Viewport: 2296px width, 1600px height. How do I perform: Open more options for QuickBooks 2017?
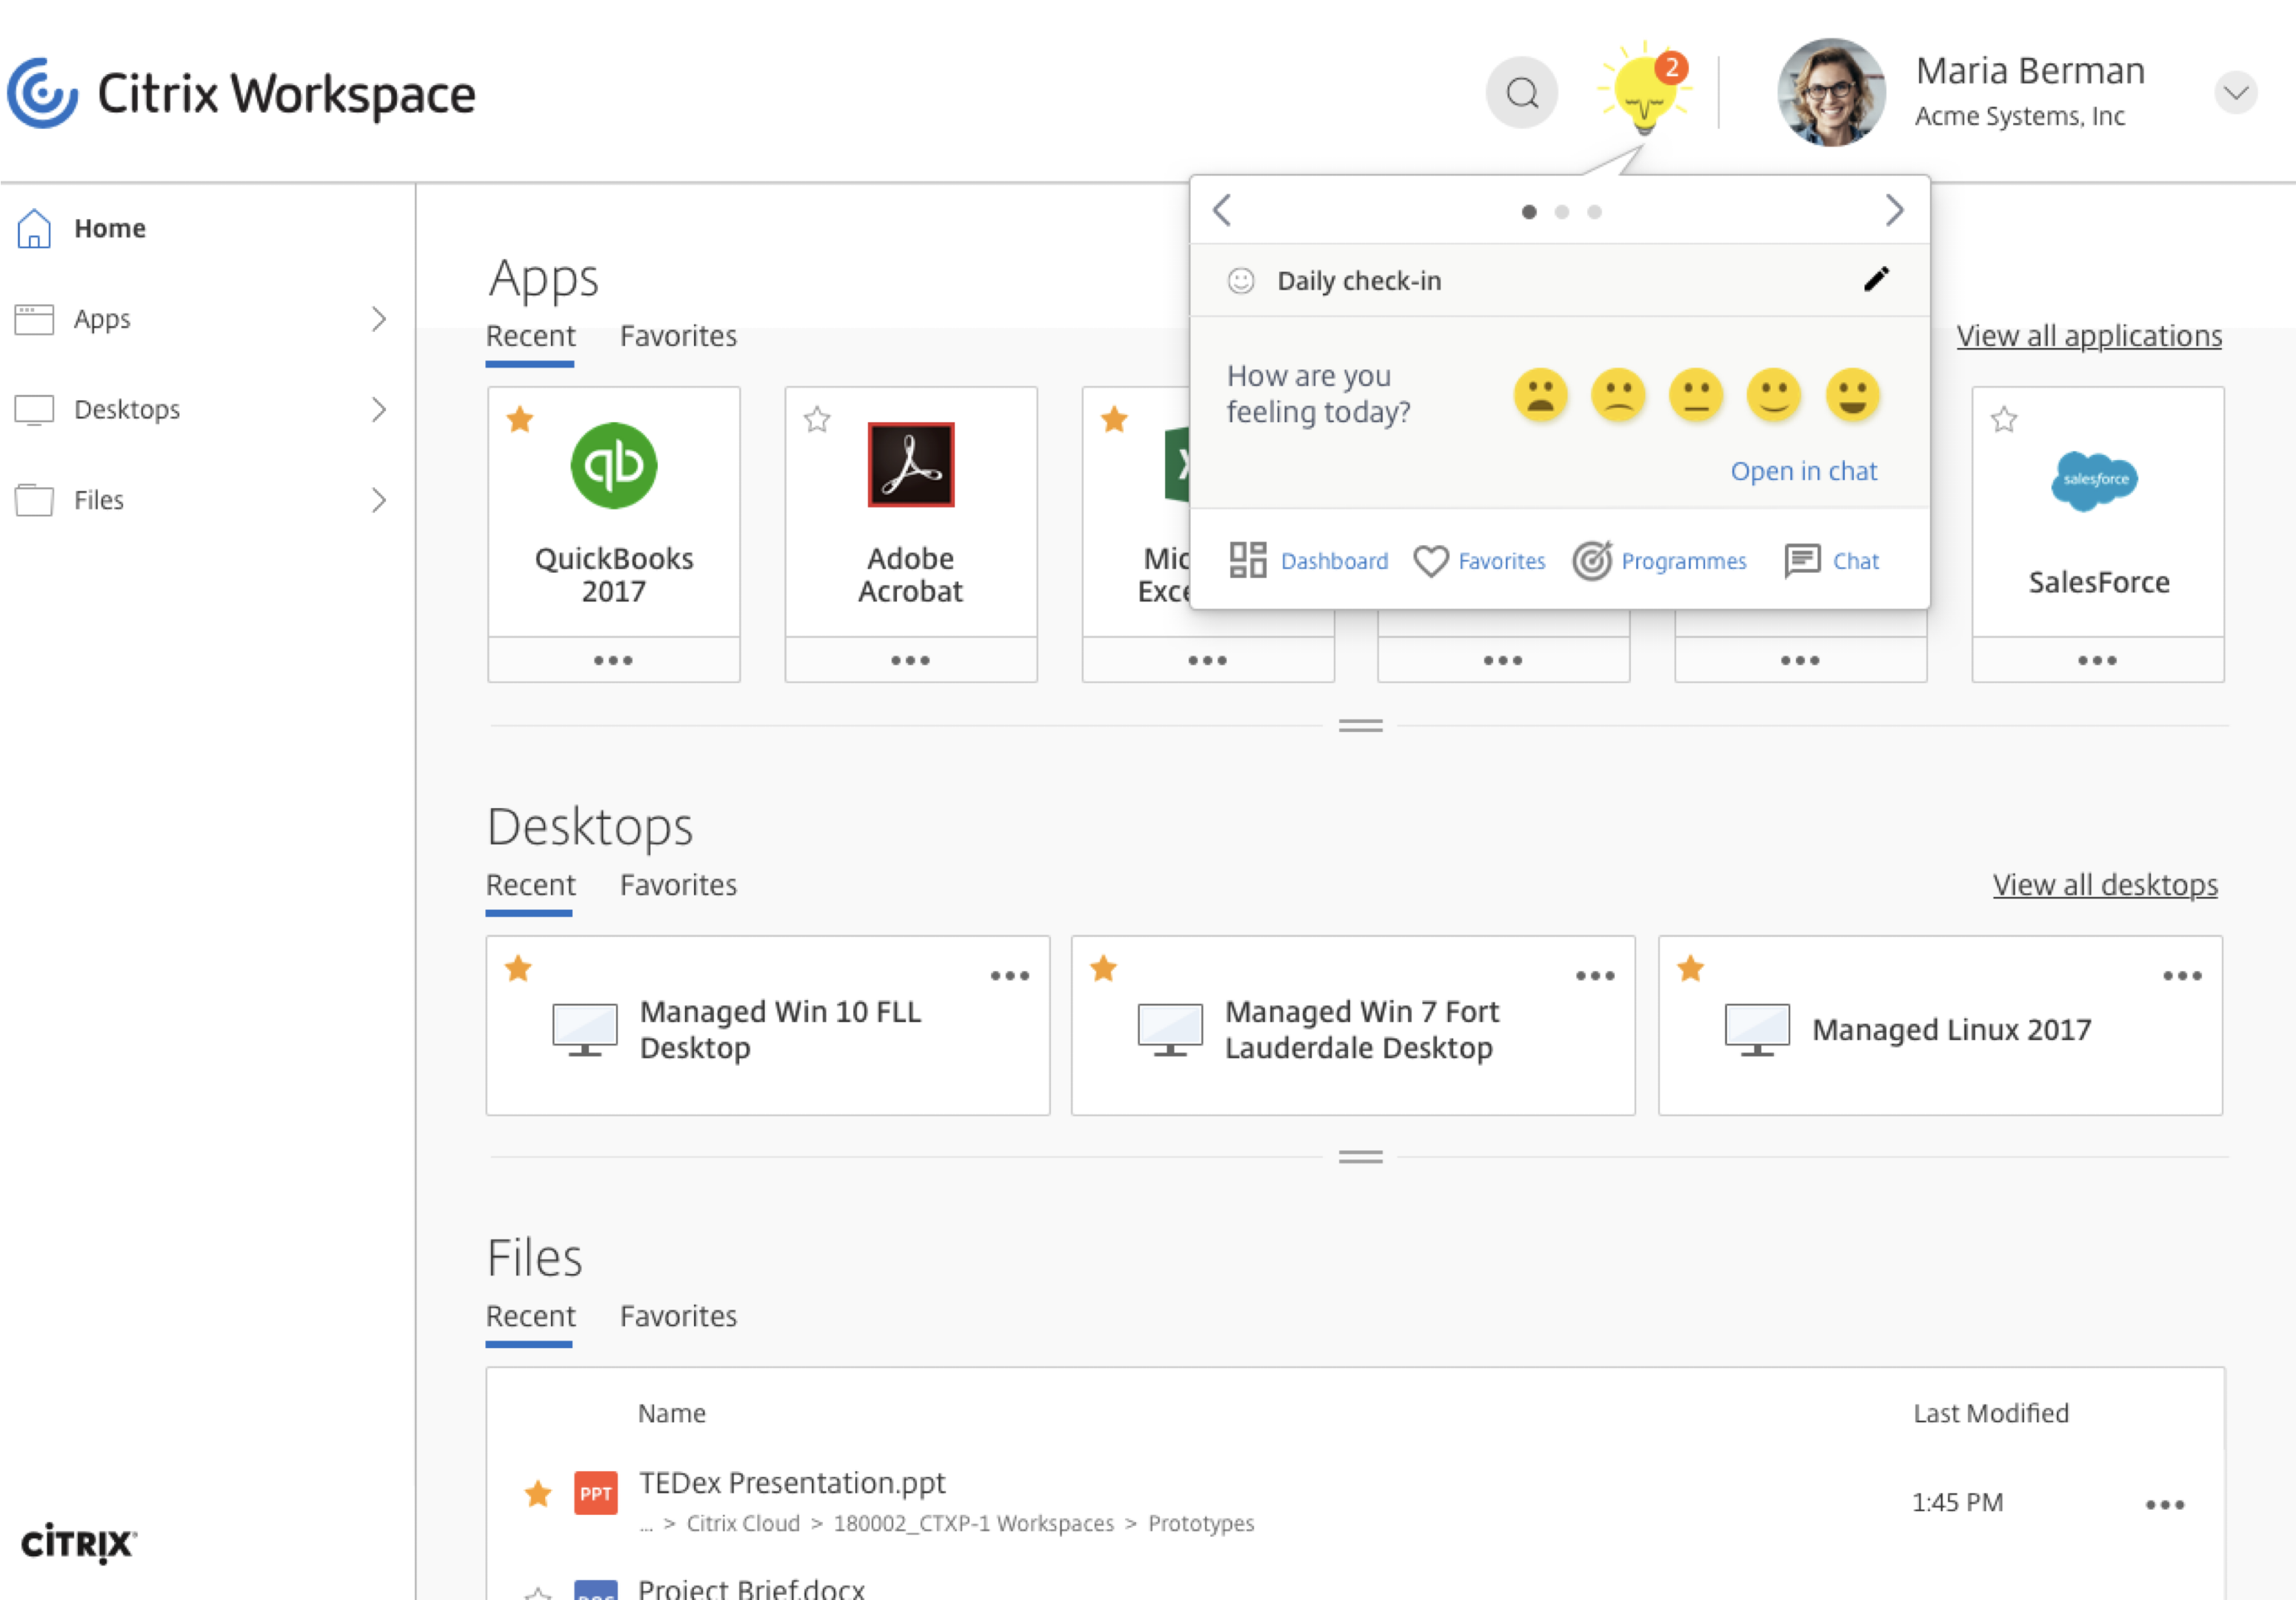point(613,660)
